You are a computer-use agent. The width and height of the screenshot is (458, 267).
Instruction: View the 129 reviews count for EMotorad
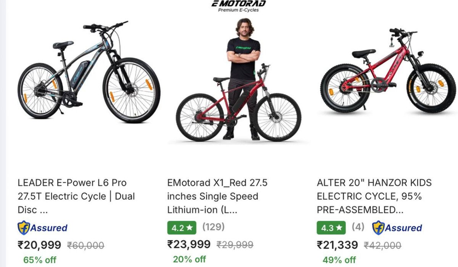[x=213, y=227]
